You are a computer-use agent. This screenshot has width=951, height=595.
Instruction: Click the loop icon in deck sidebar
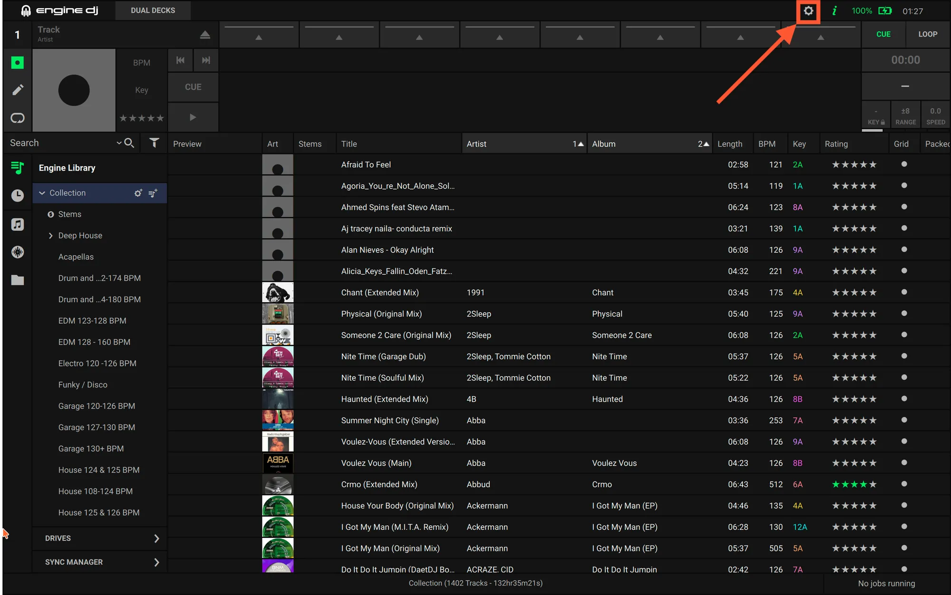click(18, 118)
